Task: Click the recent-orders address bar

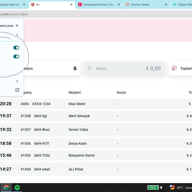Action: pyautogui.click(x=96, y=14)
